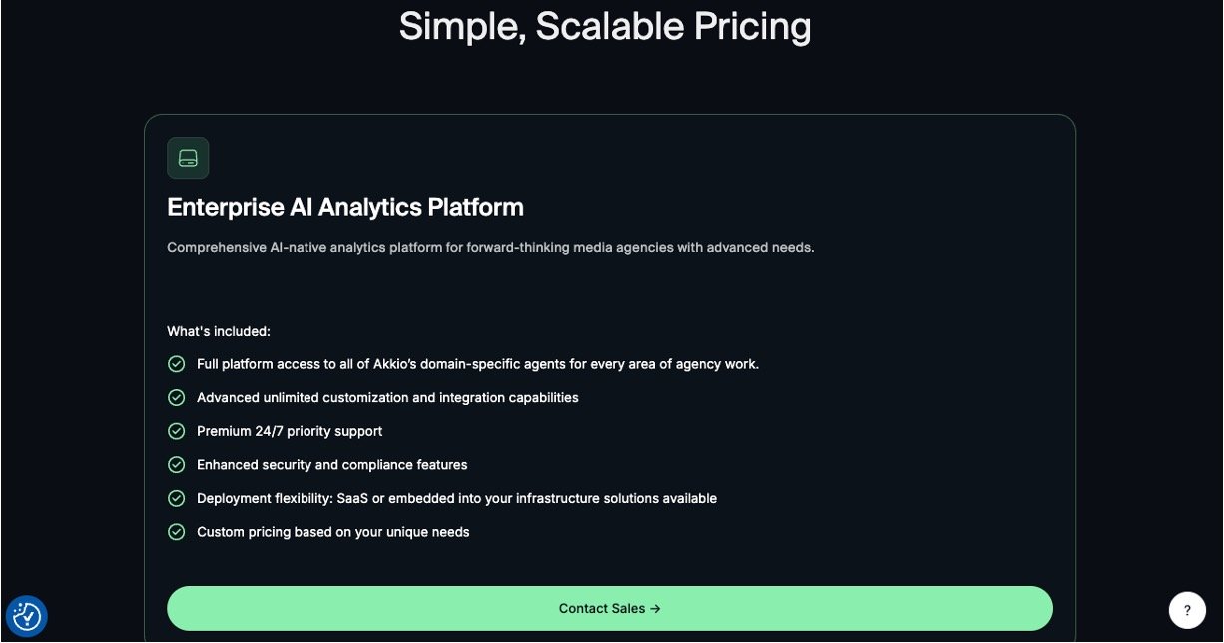Click the Deployment flexibility feature text
The width and height of the screenshot is (1224, 643).
456,498
